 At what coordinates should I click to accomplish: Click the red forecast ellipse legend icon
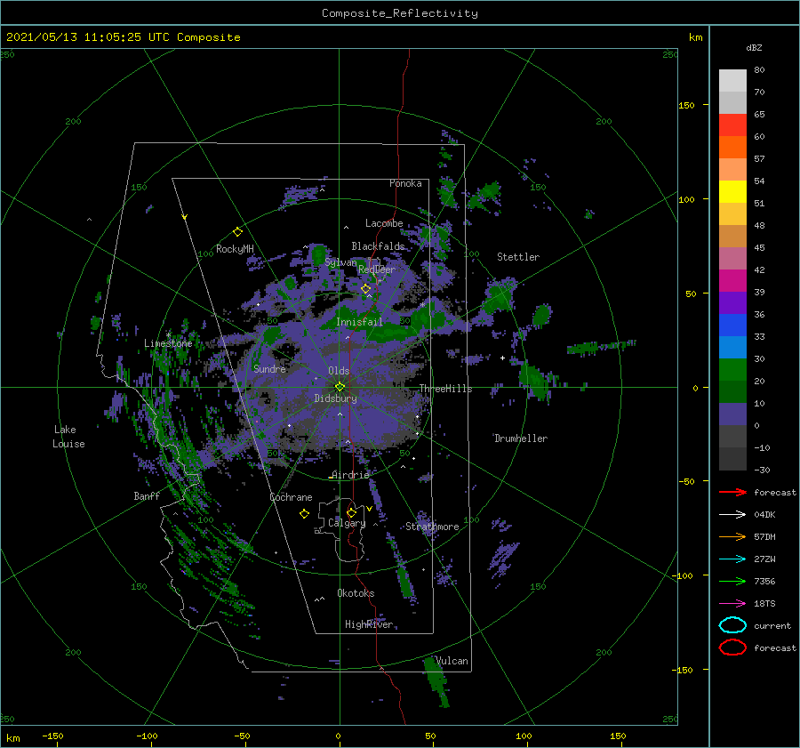[732, 647]
